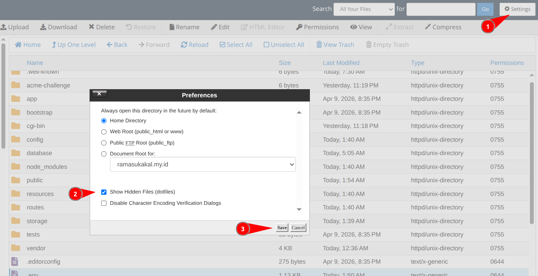This screenshot has height=276, width=538.
Task: Open the All Your Files search dropdown
Action: coord(364,9)
